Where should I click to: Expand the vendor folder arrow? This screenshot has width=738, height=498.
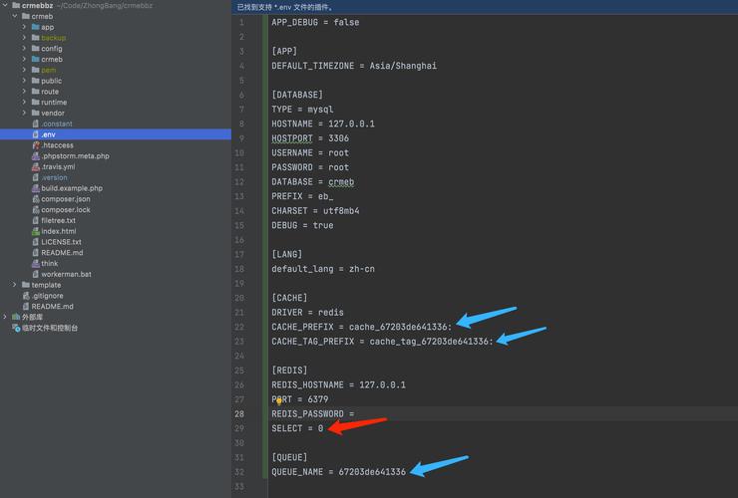click(x=24, y=113)
